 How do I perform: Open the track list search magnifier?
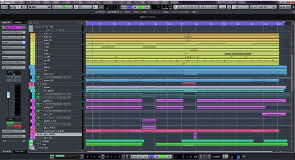tap(82, 23)
